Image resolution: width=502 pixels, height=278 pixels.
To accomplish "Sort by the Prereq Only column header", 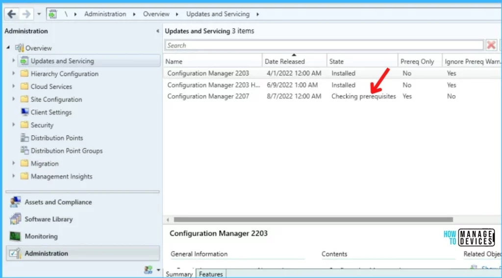I will (x=420, y=61).
